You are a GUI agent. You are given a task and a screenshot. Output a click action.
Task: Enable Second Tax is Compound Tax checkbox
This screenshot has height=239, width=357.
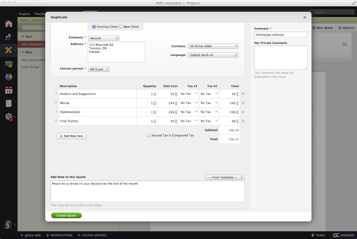148,136
